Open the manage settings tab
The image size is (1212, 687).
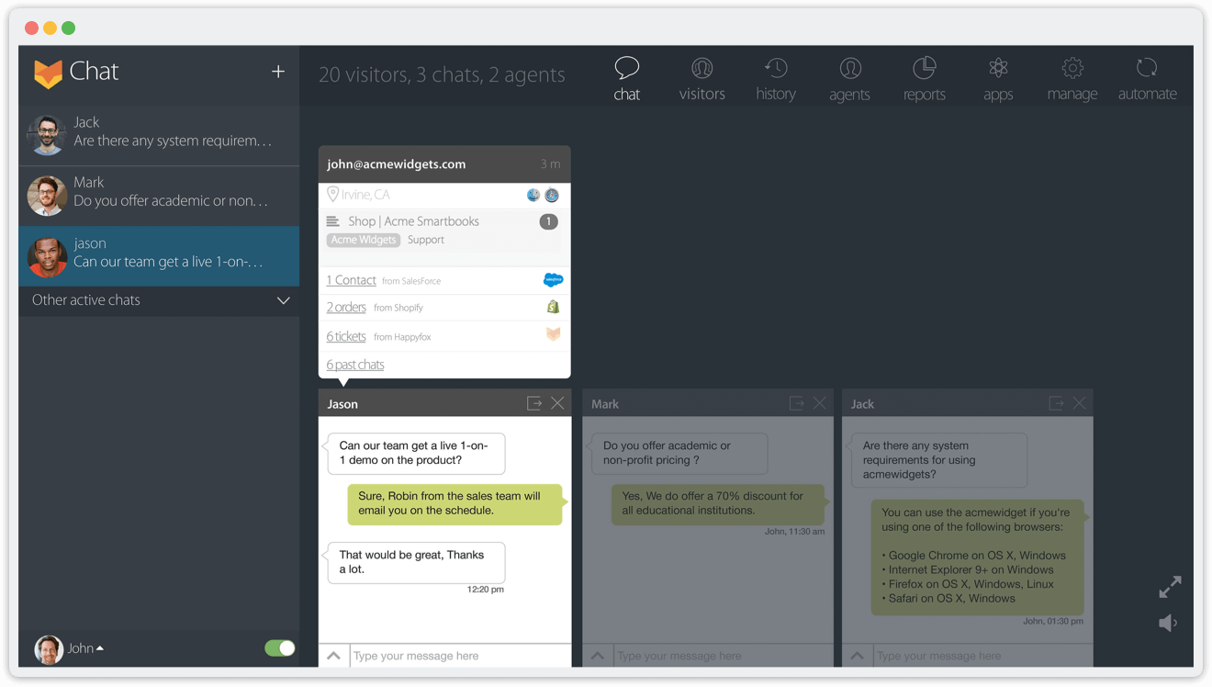tap(1072, 78)
